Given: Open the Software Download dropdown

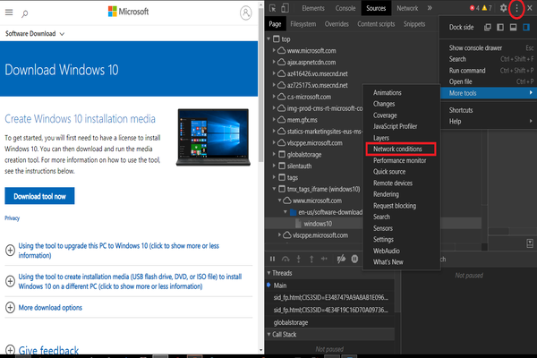Looking at the screenshot, I should pos(35,34).
